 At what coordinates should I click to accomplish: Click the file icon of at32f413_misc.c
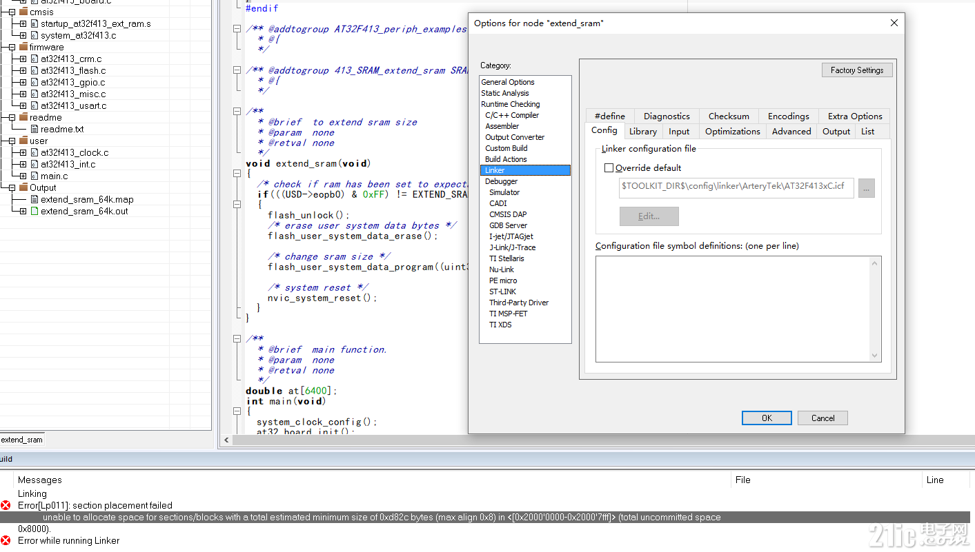34,94
